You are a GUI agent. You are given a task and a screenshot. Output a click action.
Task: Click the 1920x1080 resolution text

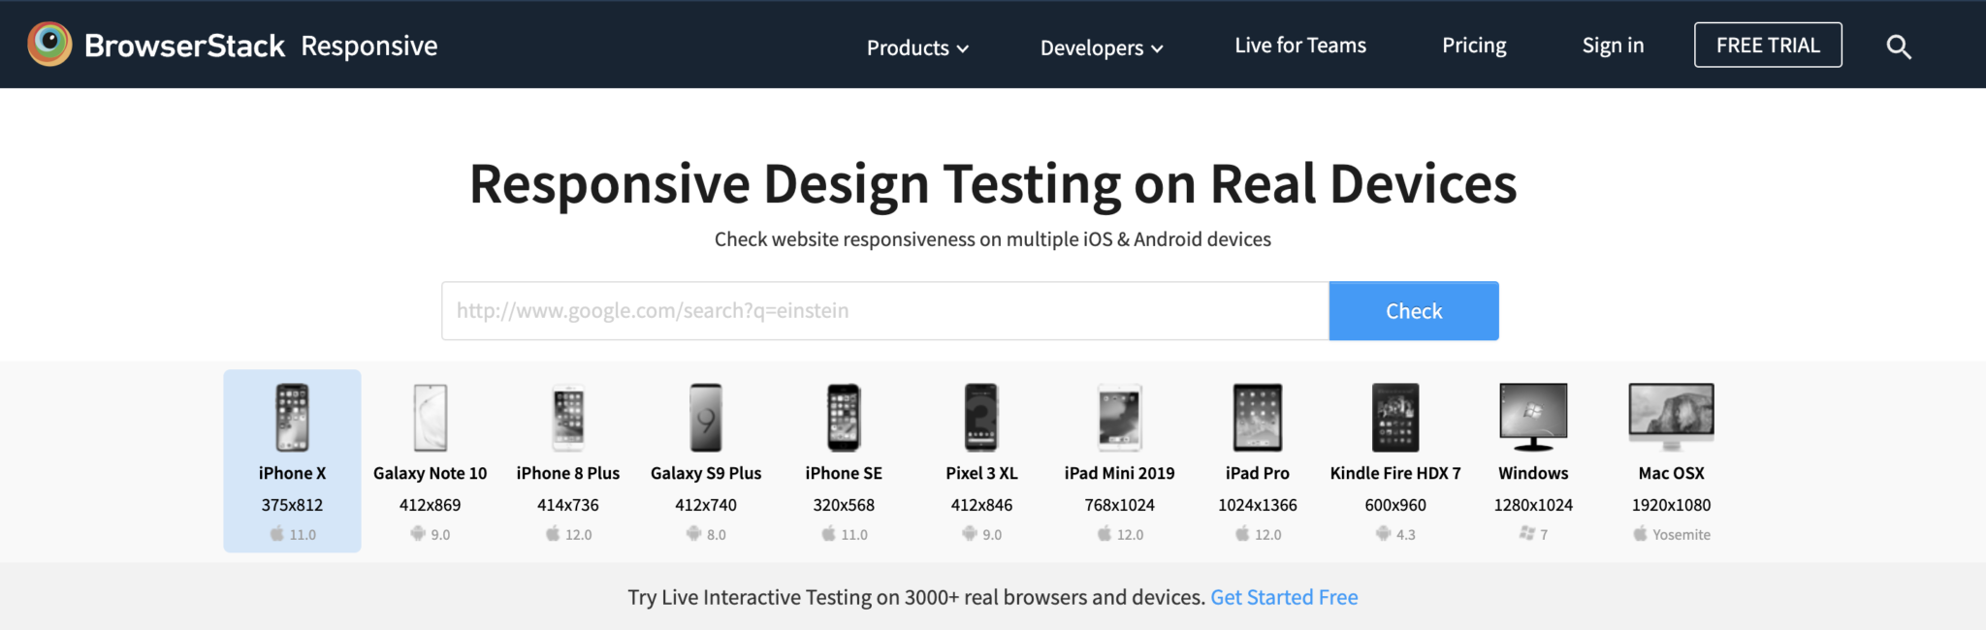click(1671, 505)
